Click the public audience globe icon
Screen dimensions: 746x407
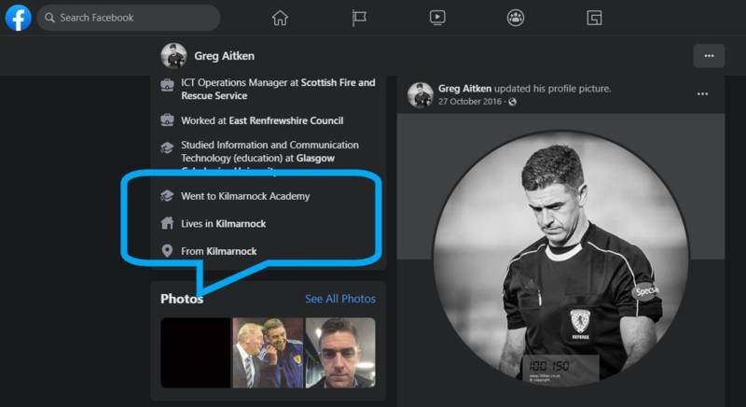[x=512, y=102]
